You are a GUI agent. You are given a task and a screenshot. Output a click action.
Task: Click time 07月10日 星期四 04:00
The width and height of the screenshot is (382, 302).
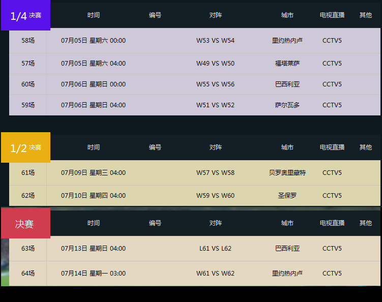tap(93, 196)
